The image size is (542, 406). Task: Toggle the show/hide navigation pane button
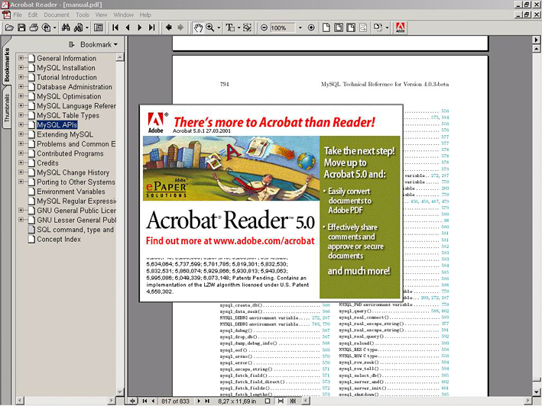tap(99, 27)
